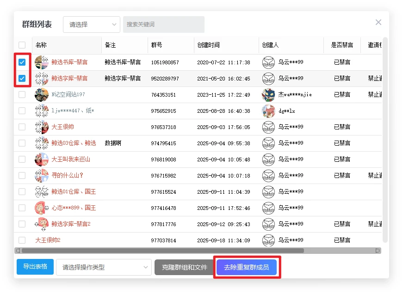Click avatar icon of N记空间站197 group
The height and width of the screenshot is (295, 403).
42,95
